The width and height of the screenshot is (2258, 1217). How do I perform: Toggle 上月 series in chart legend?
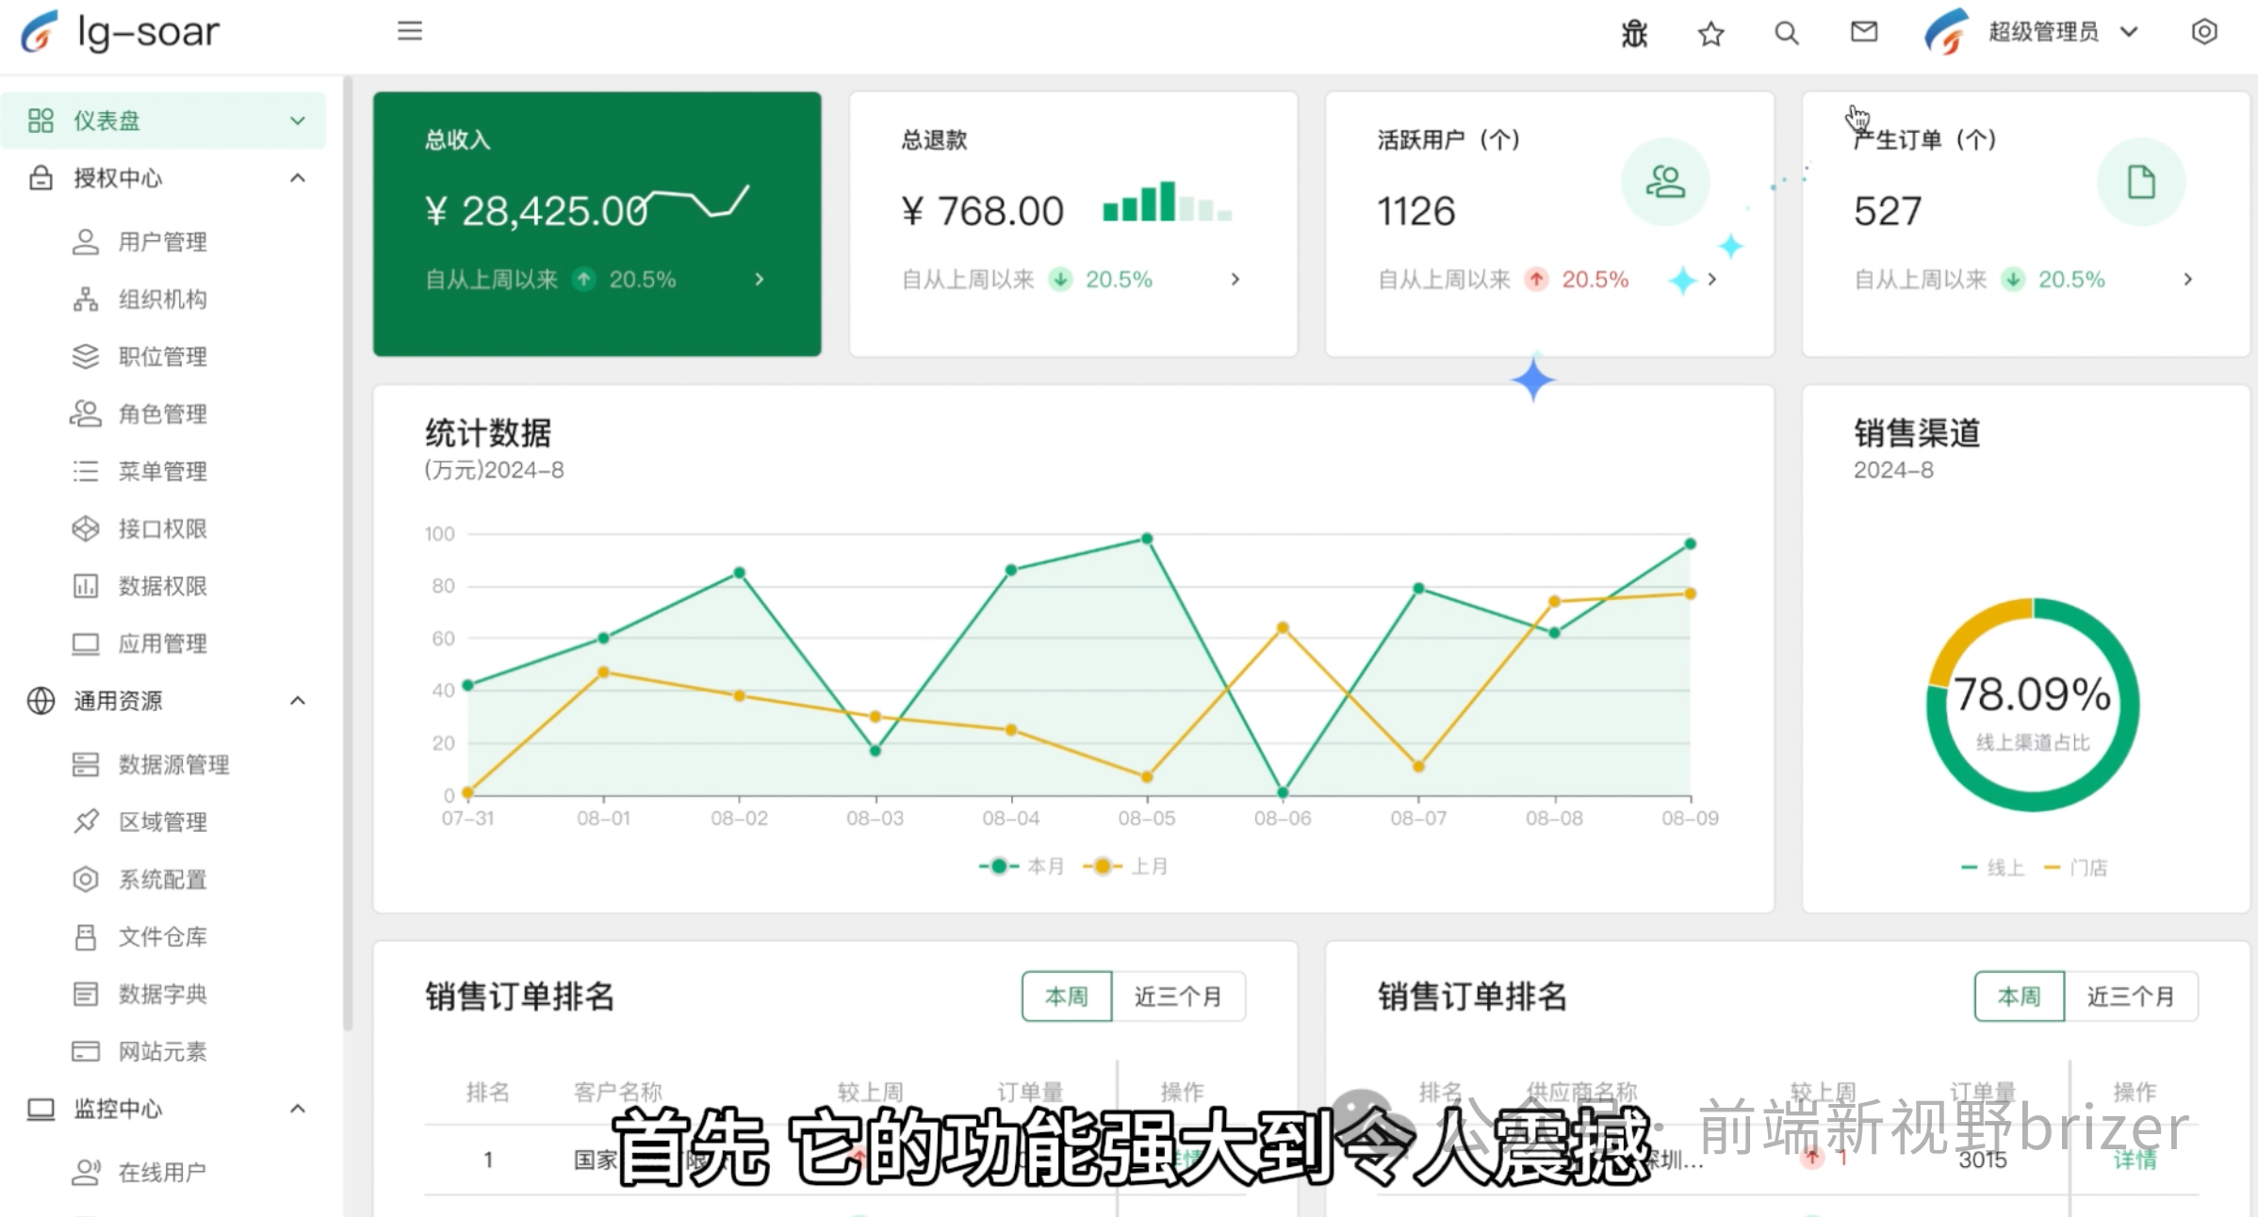(1125, 867)
